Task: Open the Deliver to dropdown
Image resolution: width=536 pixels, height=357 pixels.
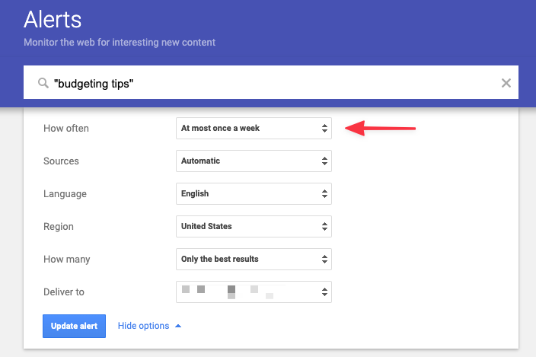Action: [x=254, y=292]
